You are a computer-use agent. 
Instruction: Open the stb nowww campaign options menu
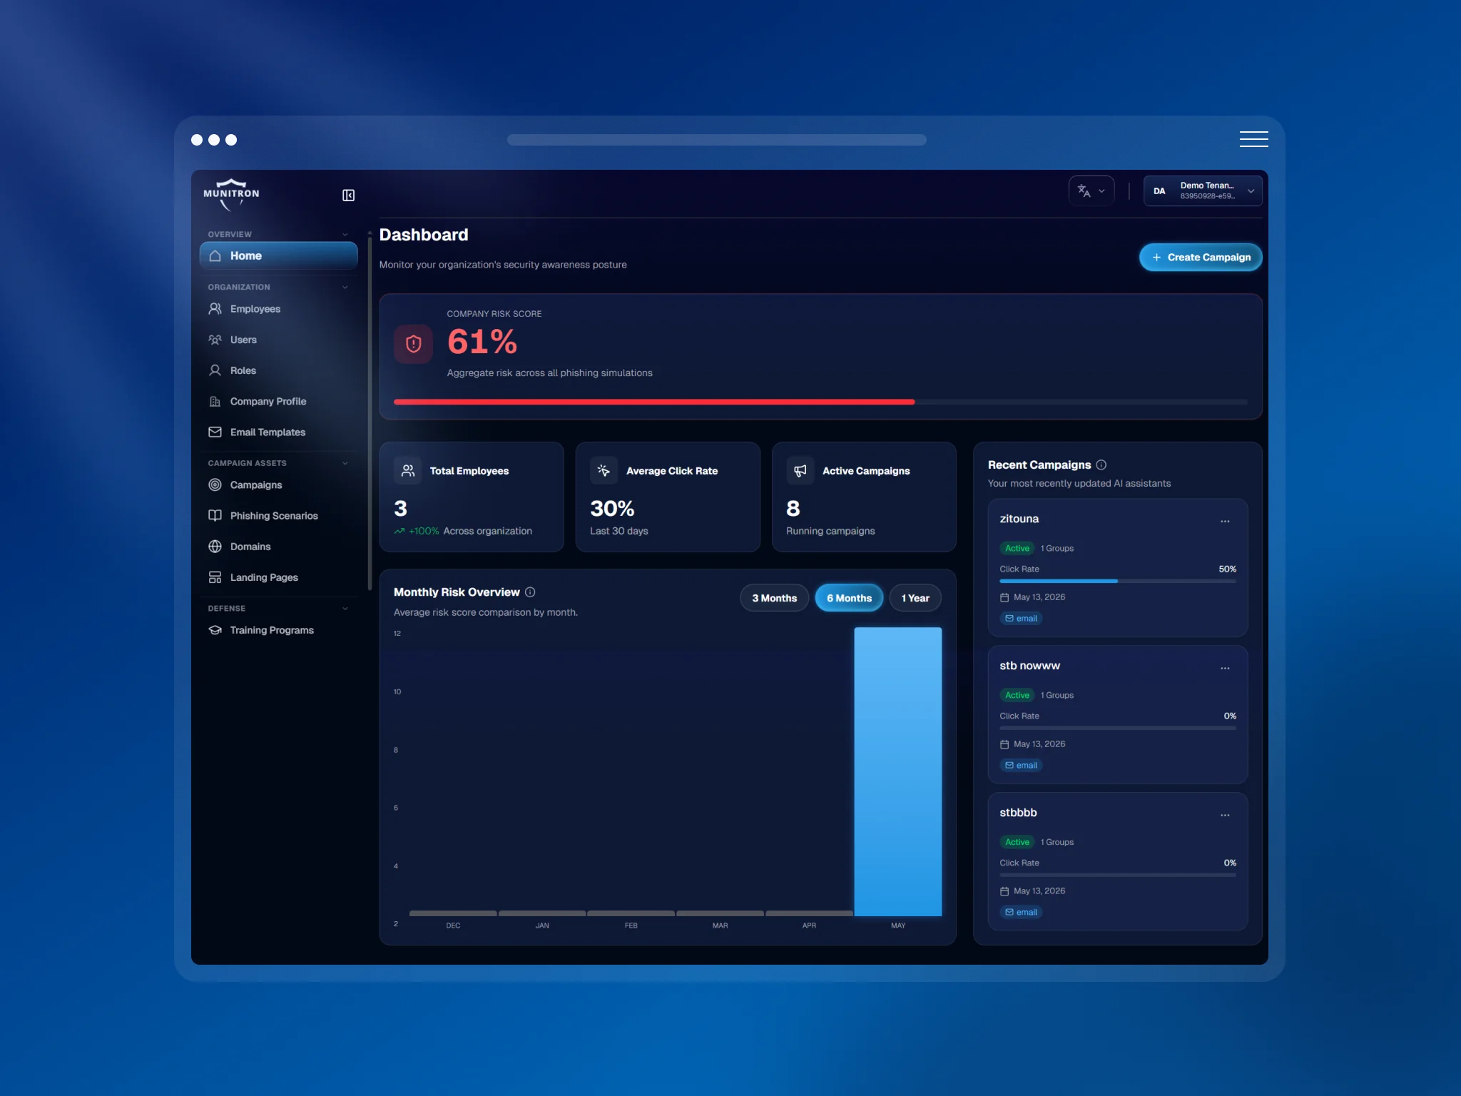[x=1225, y=669]
